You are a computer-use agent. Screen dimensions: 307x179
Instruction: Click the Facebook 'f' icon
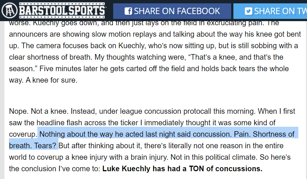128,11
